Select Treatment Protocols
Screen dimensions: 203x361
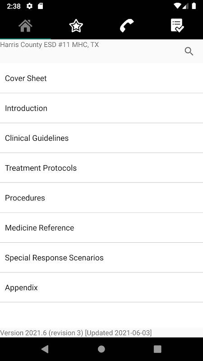101,168
